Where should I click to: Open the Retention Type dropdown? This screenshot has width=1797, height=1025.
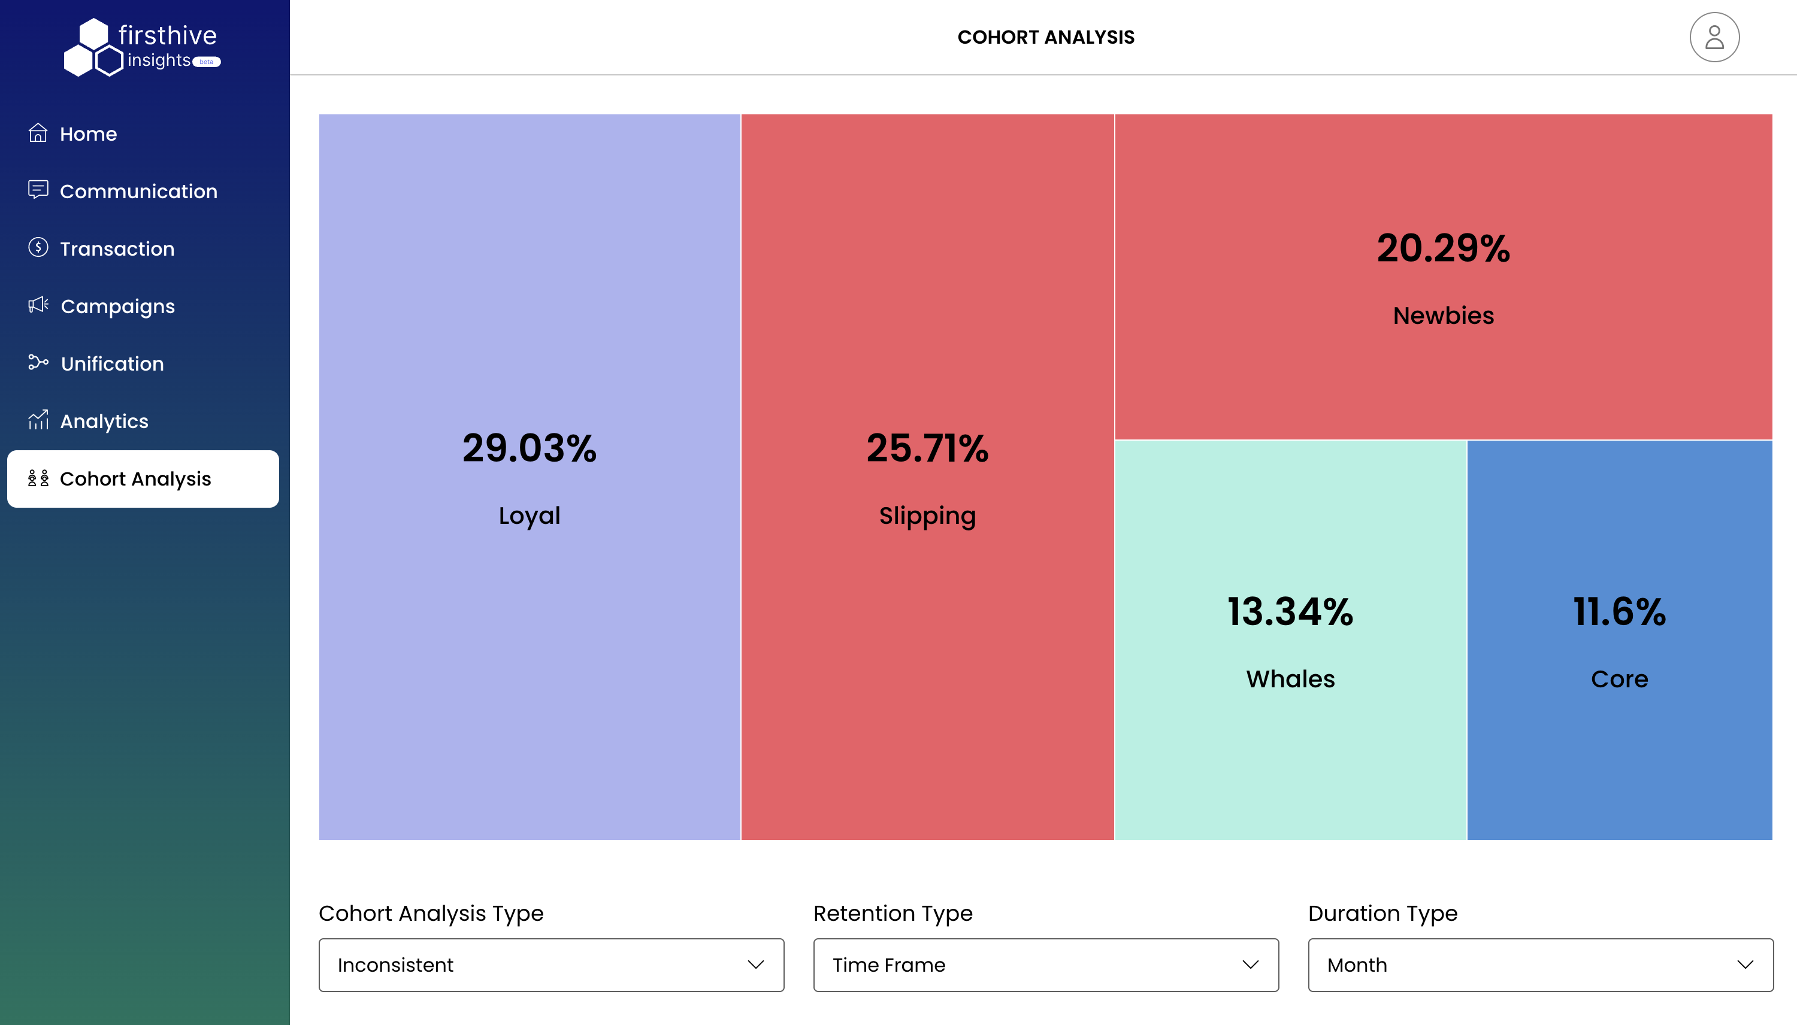1046,965
